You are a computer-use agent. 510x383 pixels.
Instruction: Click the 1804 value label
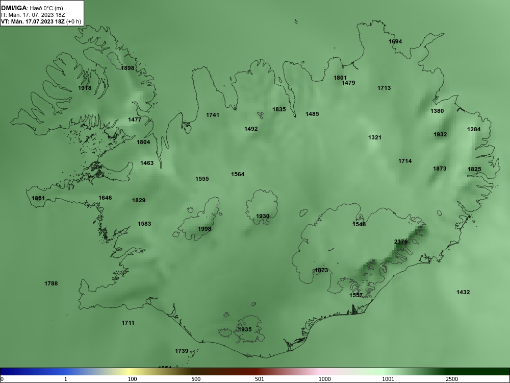(x=143, y=142)
